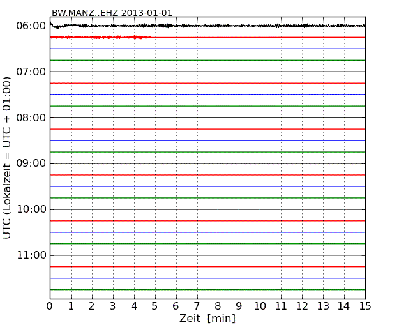The height and width of the screenshot is (332, 415).
Task: Click the 08:00 y-axis label
Action: (31, 117)
